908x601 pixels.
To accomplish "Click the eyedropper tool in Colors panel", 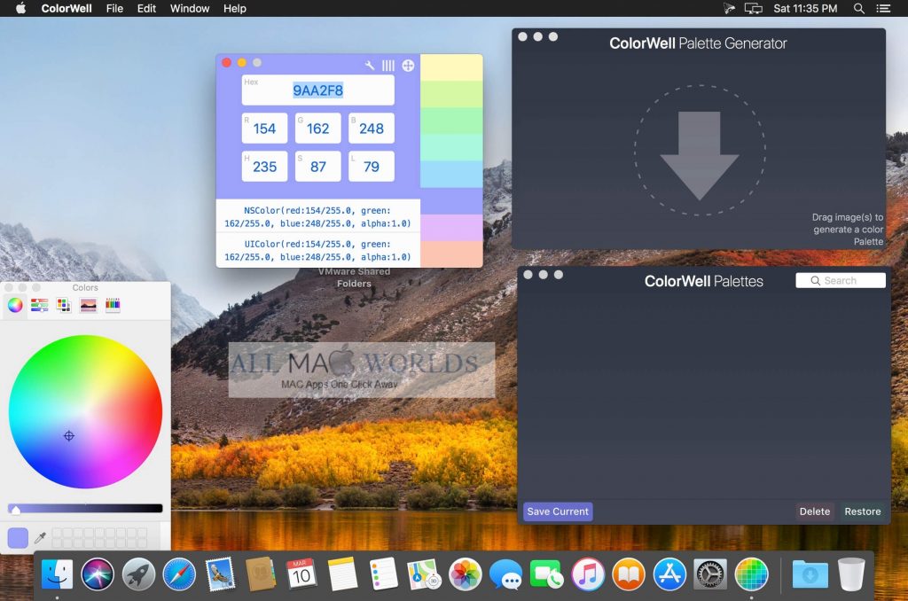I will pos(40,538).
